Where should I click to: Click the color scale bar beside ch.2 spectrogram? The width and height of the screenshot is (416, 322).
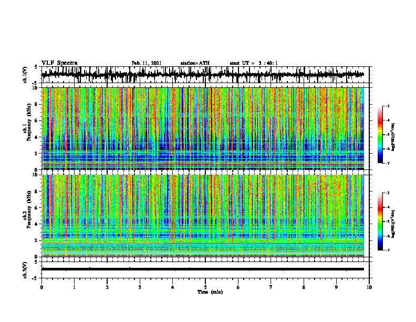[x=380, y=222]
